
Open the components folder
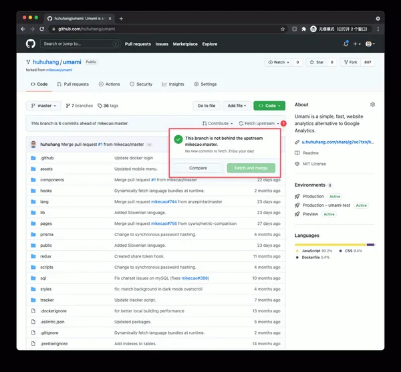[x=52, y=180]
